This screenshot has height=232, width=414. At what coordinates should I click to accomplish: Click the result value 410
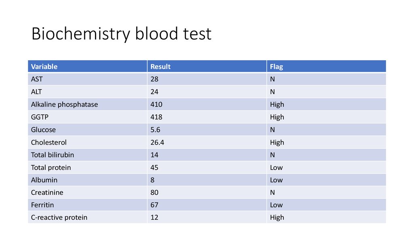[156, 104]
